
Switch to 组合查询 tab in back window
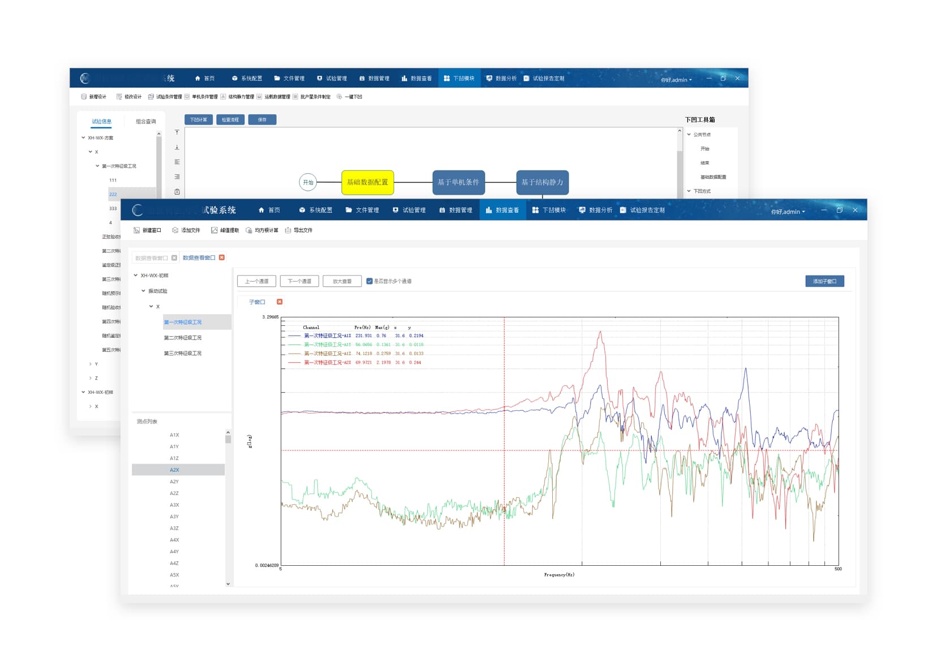tap(146, 121)
